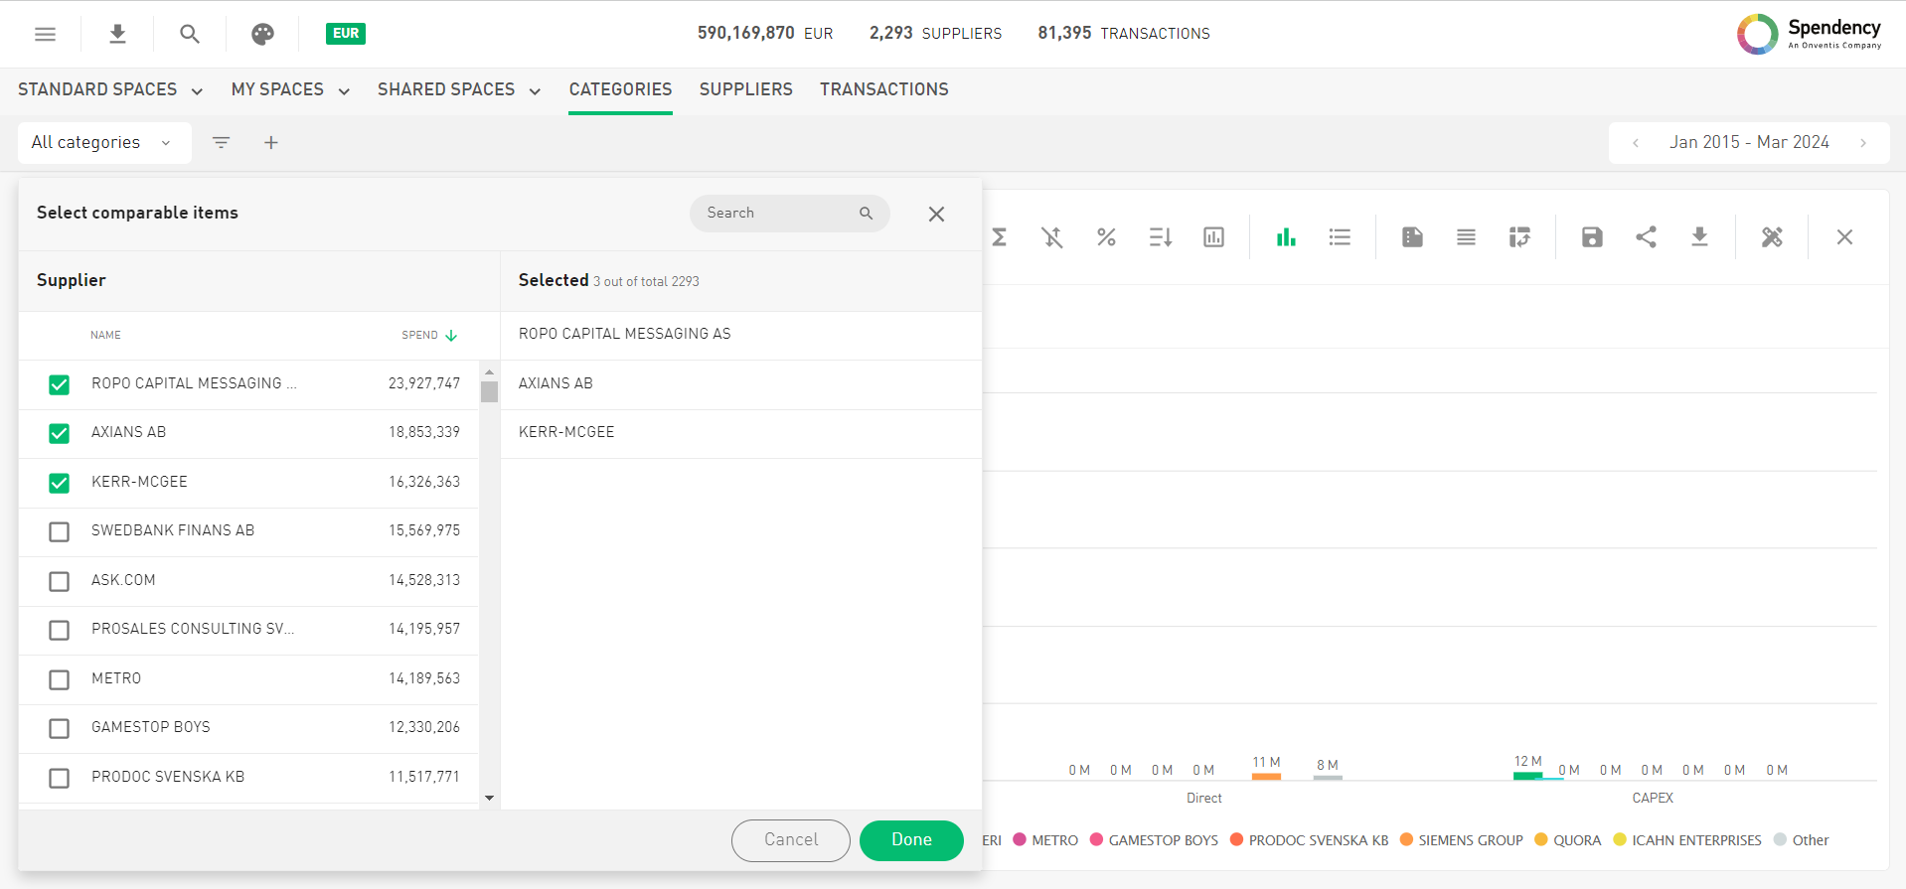The image size is (1906, 889).
Task: Click the percentage icon in chart toolbar
Action: 1106,237
